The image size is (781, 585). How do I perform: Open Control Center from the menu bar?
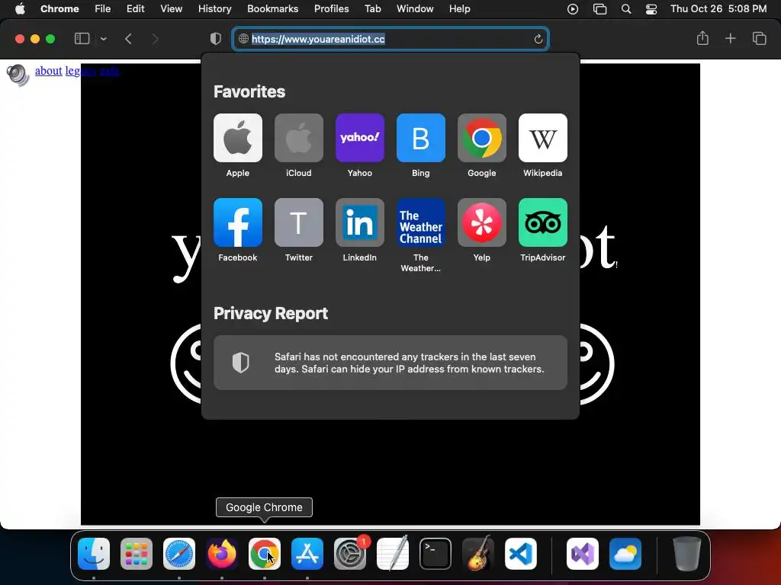[651, 9]
